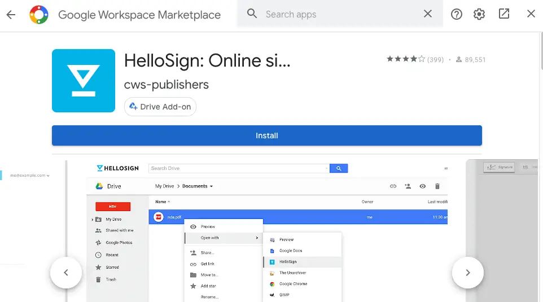Choose Rename... in the context menu
Screen dimensions: 543x302
click(224, 297)
